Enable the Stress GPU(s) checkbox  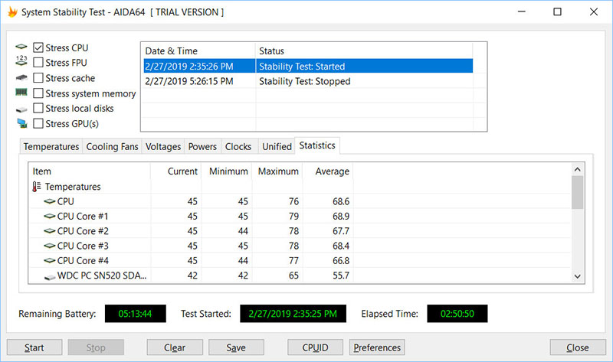38,123
